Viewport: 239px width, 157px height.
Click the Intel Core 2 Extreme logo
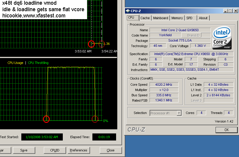coord(222,38)
